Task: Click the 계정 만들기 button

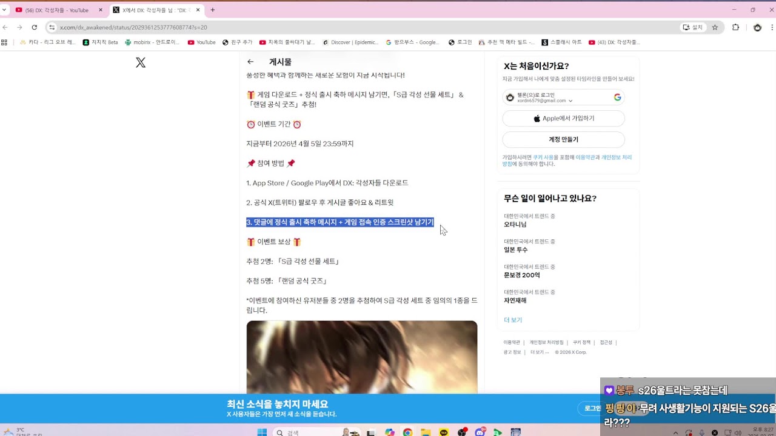Action: tap(563, 139)
